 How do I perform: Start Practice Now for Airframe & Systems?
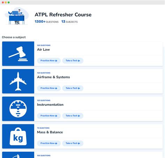[49, 88]
